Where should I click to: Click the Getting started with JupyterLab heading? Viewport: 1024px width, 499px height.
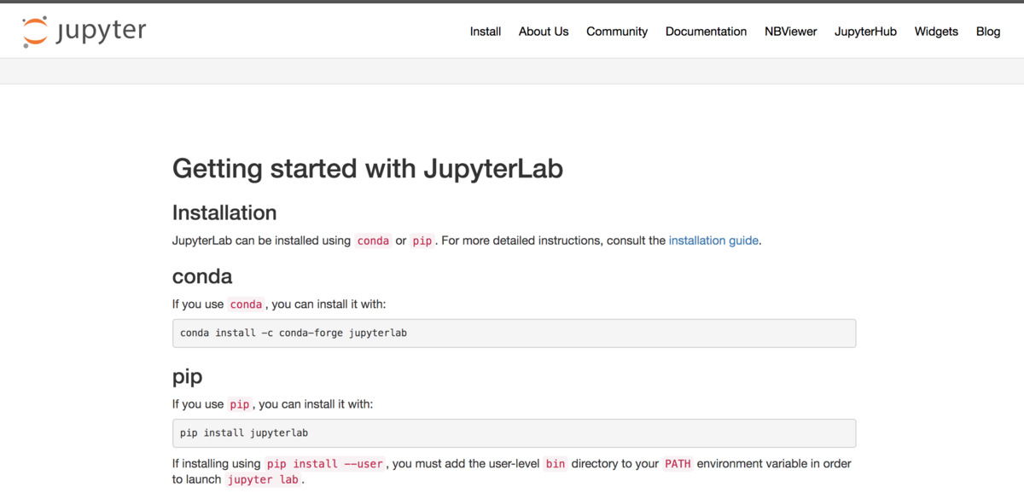(x=368, y=169)
